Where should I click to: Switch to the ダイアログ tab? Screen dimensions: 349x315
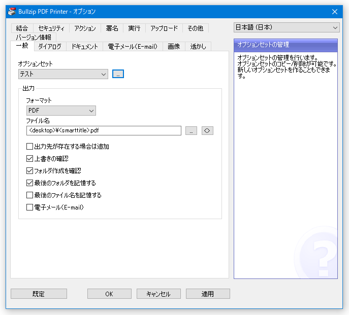(50, 47)
